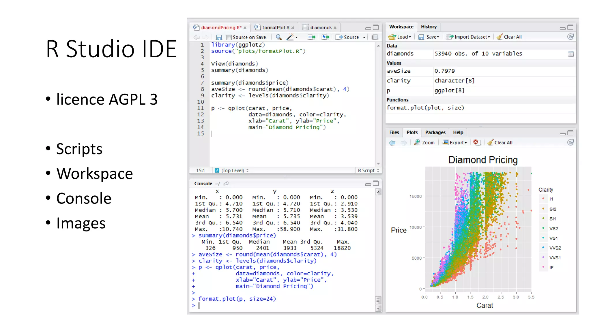Click the Source button
591x332 pixels.
[347, 37]
